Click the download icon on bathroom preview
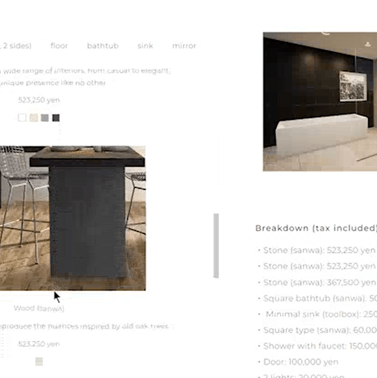Screen dimensions: 377x378 (x=368, y=44)
